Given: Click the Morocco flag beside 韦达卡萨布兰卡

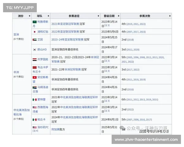Looking at the screenshot, I should pyautogui.click(x=35, y=68).
